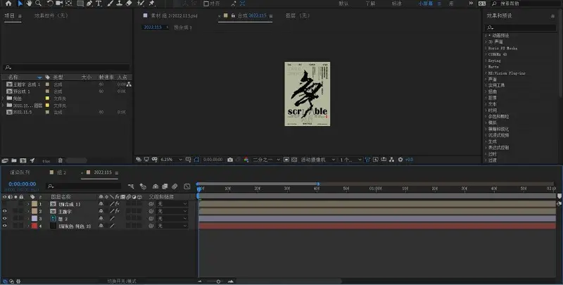Select the Roto Brush tool
This screenshot has height=285, width=563.
click(141, 4)
